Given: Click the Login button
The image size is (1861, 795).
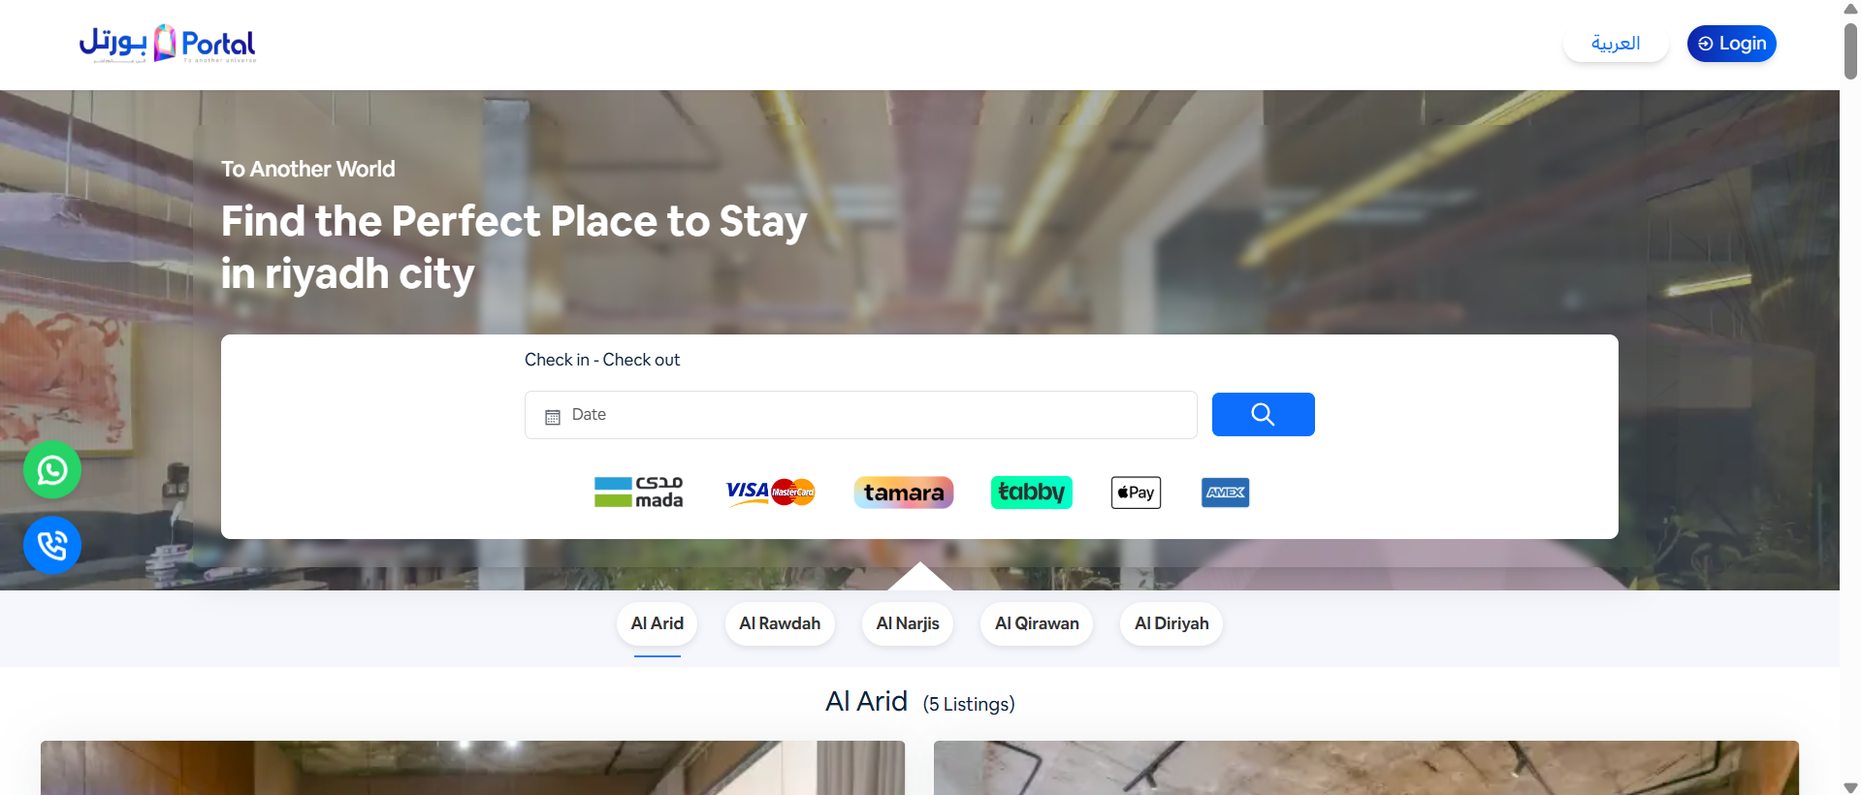Looking at the screenshot, I should click(x=1732, y=44).
